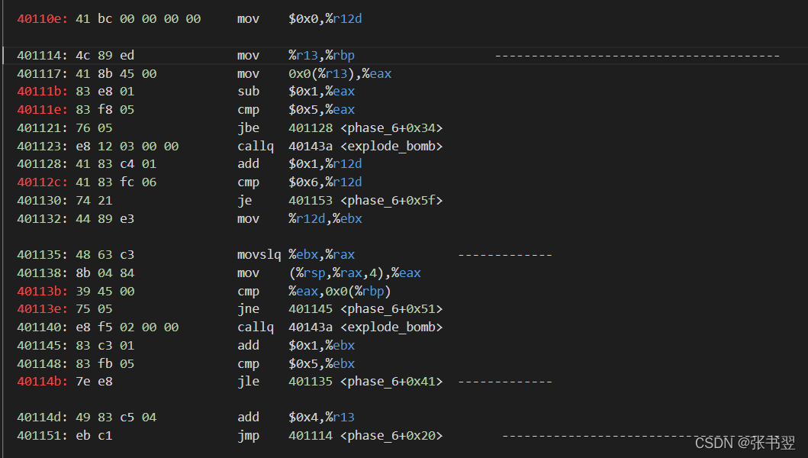Image resolution: width=808 pixels, height=458 pixels.
Task: Click bytes 4c 89 ed
Action: 105,55
